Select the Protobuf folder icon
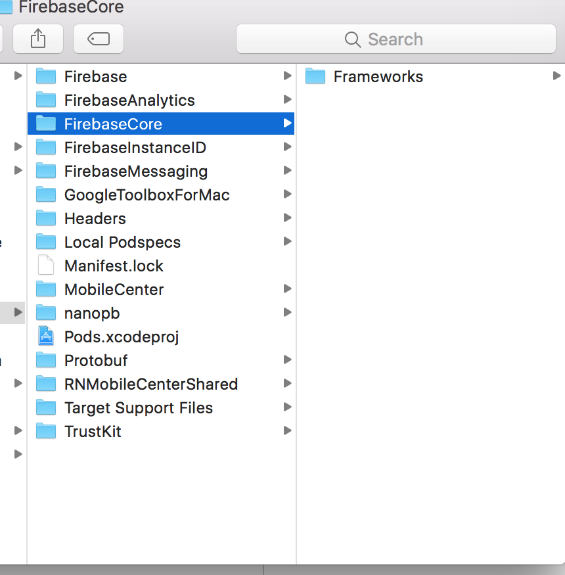The width and height of the screenshot is (565, 575). (46, 359)
